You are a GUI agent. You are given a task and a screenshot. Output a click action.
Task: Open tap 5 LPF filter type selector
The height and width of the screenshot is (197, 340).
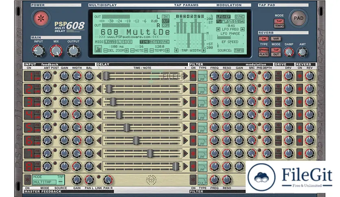tap(202, 128)
